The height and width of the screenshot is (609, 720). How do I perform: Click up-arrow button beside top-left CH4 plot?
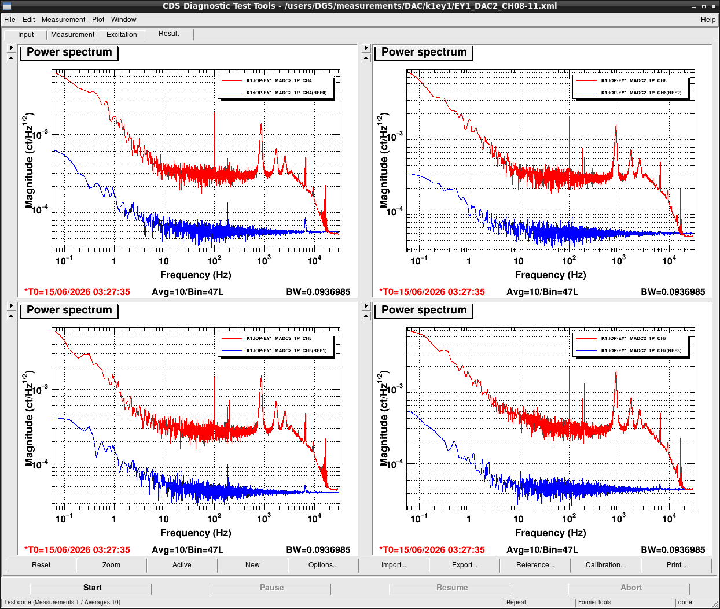11,58
